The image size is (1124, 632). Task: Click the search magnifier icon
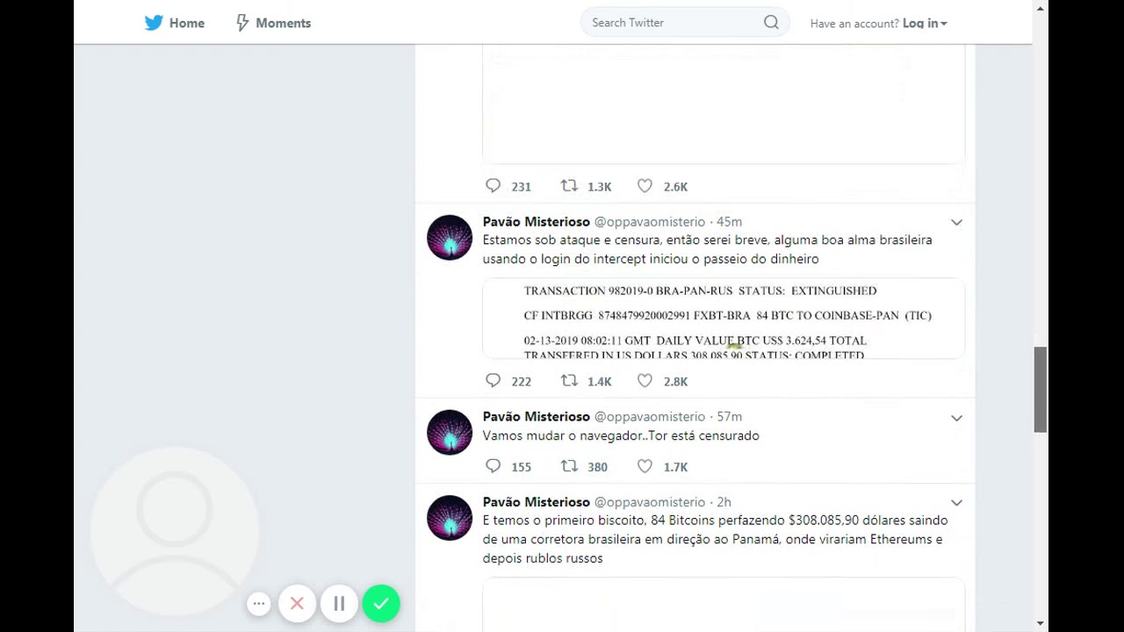point(771,23)
